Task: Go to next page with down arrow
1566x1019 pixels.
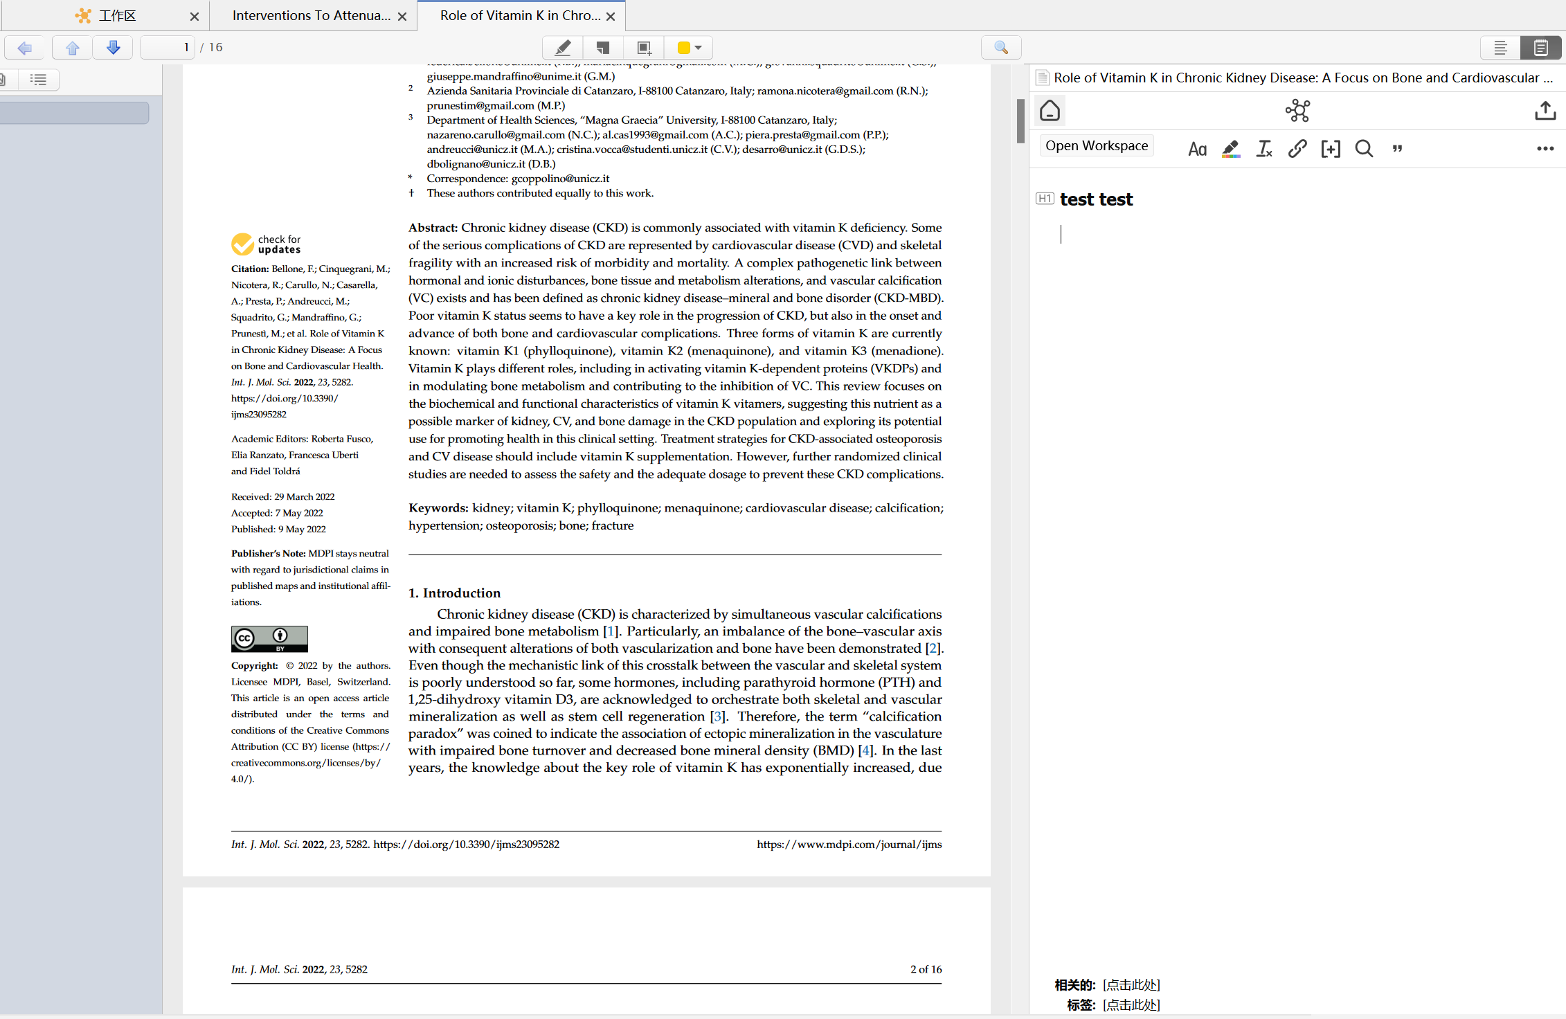Action: click(114, 48)
